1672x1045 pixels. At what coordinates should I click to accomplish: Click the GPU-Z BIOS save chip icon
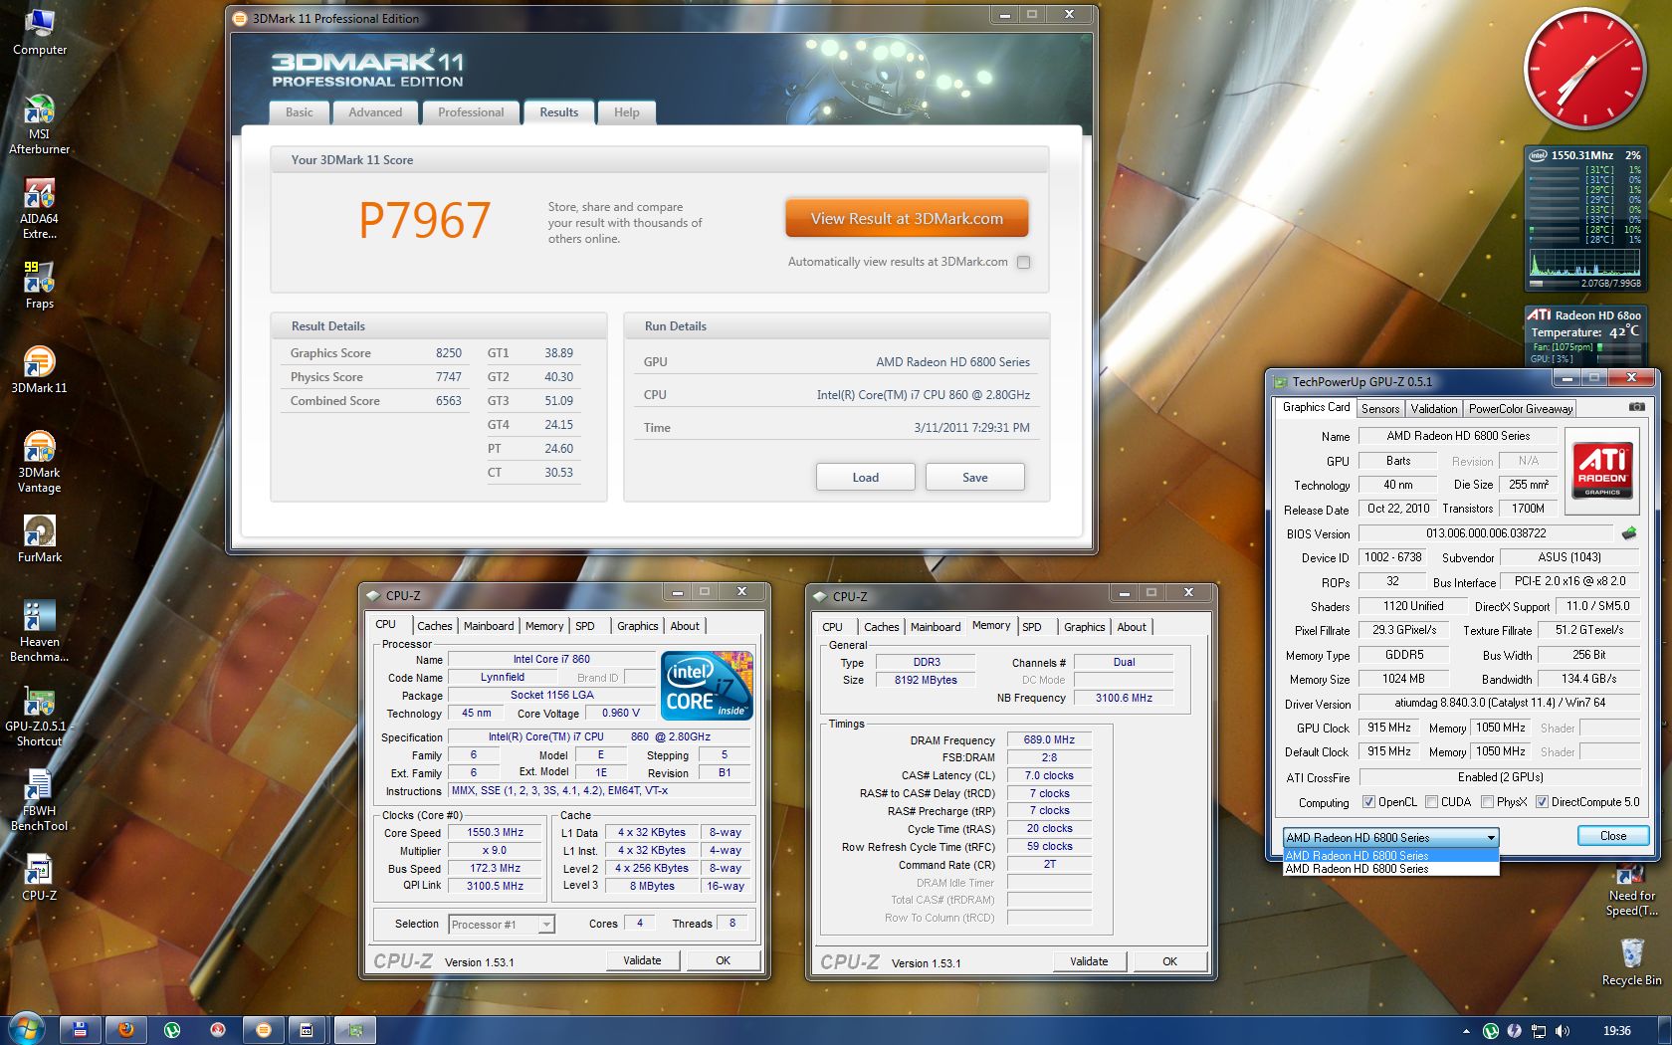(1628, 533)
